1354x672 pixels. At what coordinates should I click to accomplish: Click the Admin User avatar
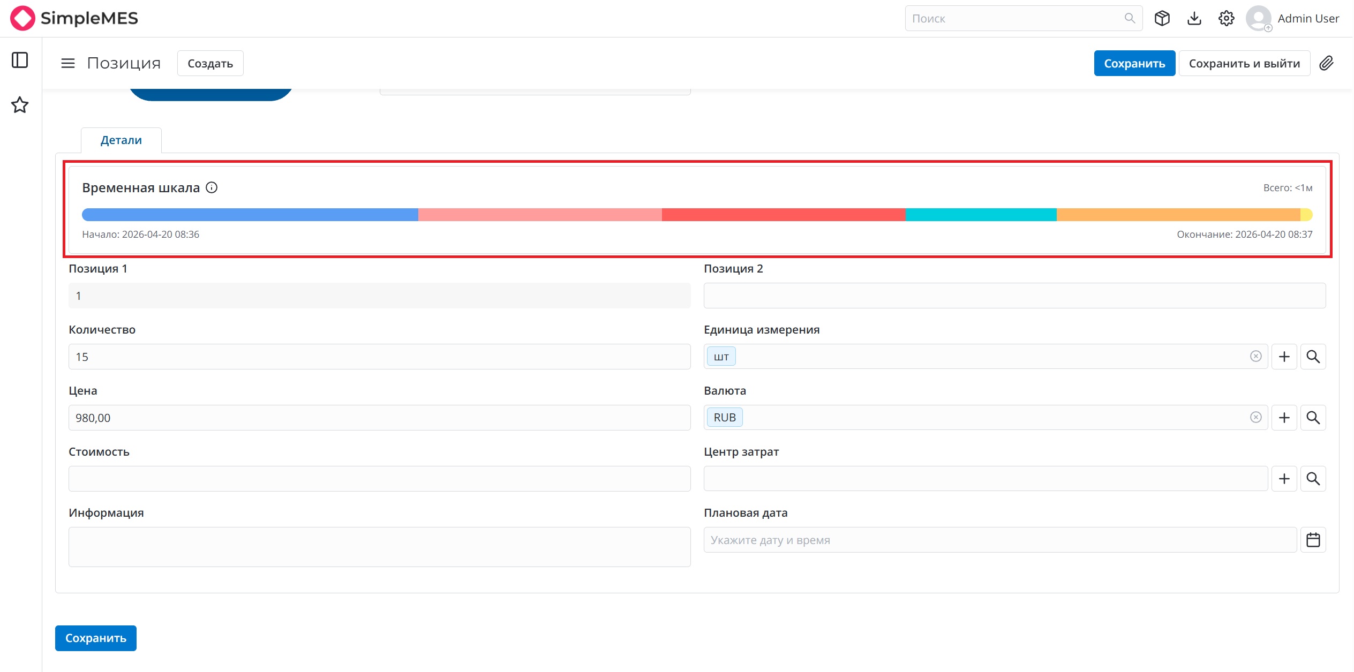[x=1259, y=18]
